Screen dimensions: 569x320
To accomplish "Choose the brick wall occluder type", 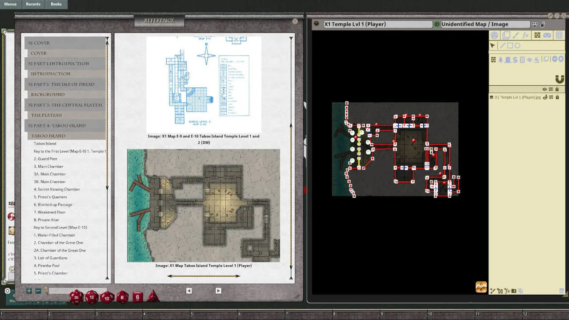I will pyautogui.click(x=493, y=60).
